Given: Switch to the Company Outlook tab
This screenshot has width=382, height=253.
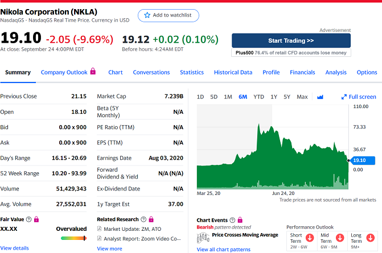Looking at the screenshot, I should coord(64,73).
